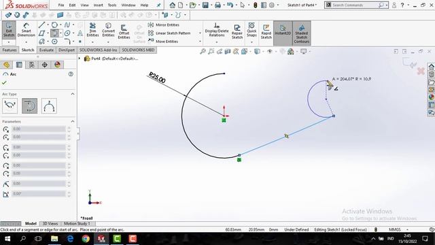
Task: Click the Offset Entities tool
Action: [124, 32]
